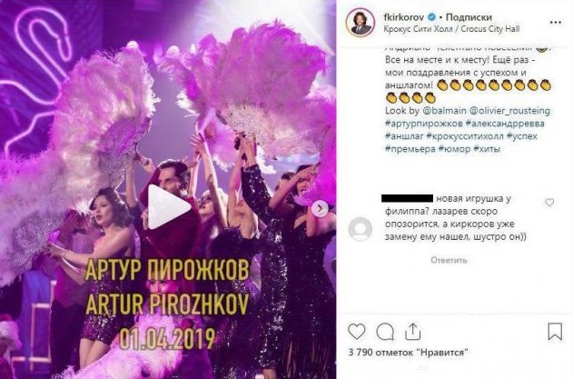The width and height of the screenshot is (573, 379).
Task: Open the @balmain mention
Action: pyautogui.click(x=444, y=111)
